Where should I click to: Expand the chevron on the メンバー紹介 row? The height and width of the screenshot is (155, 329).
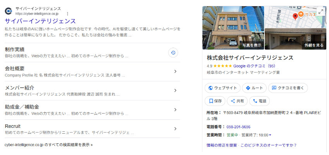pyautogui.click(x=175, y=91)
